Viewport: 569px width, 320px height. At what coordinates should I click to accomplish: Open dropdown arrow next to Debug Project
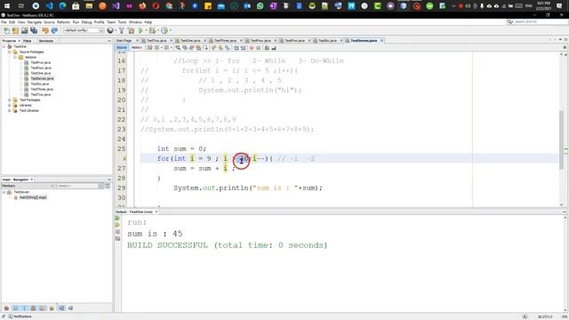[158, 31]
